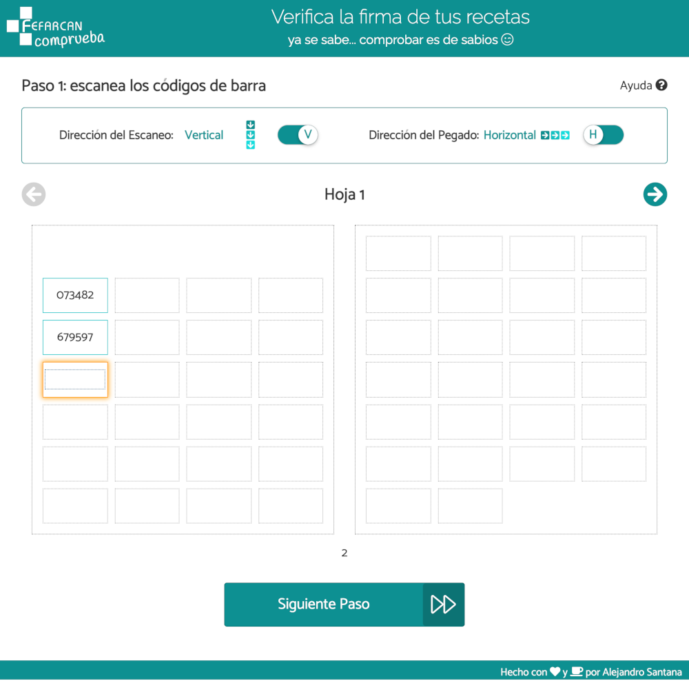Go to previous sheet with left arrow

[x=34, y=195]
